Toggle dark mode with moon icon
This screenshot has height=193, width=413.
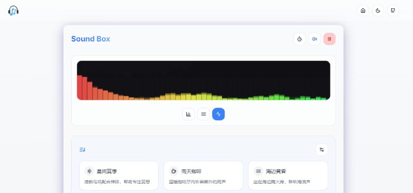(378, 10)
